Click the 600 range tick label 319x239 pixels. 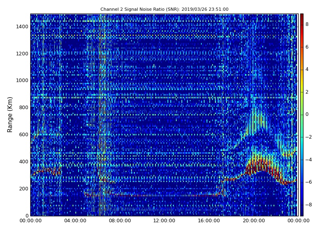(24, 135)
